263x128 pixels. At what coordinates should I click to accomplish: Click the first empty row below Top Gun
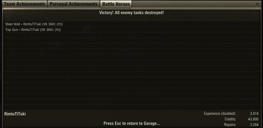click(x=132, y=35)
